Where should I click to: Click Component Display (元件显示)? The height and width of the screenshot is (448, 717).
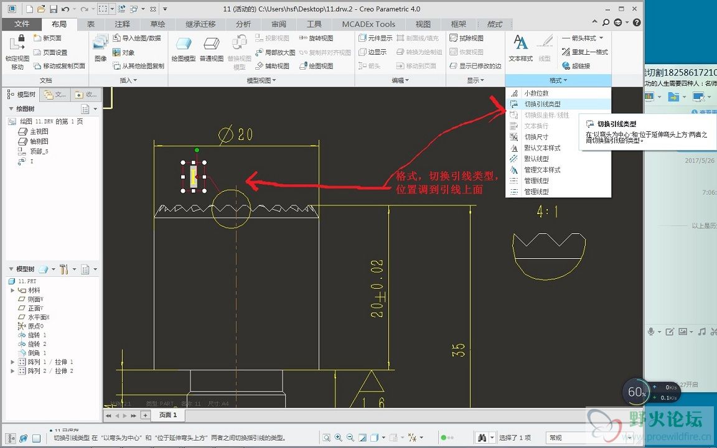point(375,38)
